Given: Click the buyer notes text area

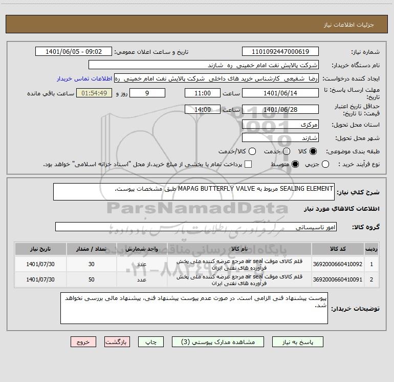Looking at the screenshot, I should tap(194, 308).
